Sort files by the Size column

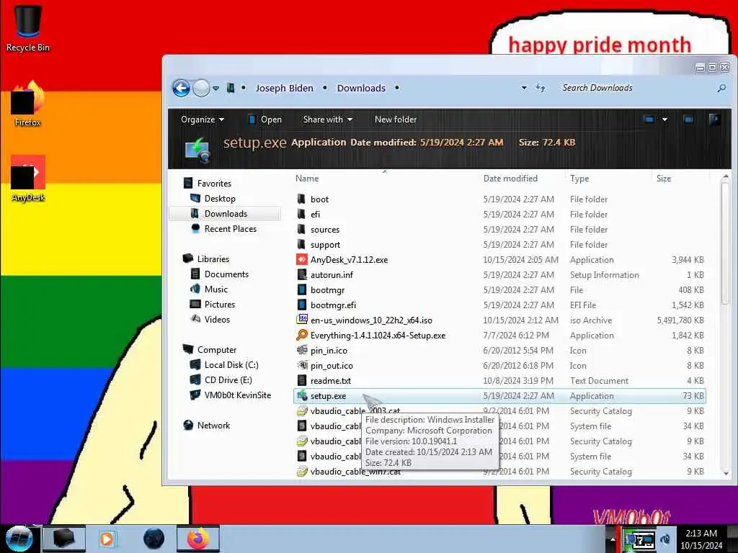click(x=664, y=179)
